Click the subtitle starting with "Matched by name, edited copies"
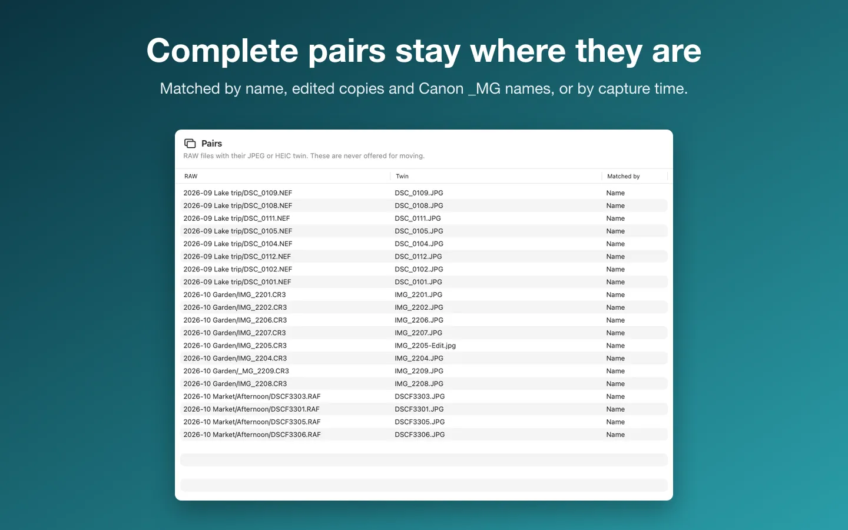Screen dimensions: 848x530 click(x=424, y=88)
